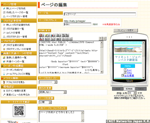Align text center in HTML editor
This screenshot has height=123, width=150.
click(67, 39)
